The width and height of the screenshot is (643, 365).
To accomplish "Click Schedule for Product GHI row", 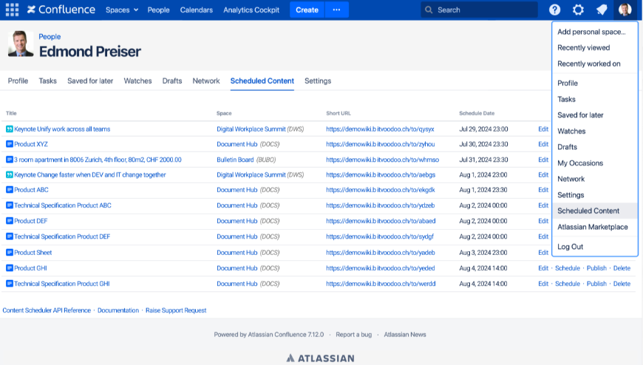I will click(x=568, y=268).
